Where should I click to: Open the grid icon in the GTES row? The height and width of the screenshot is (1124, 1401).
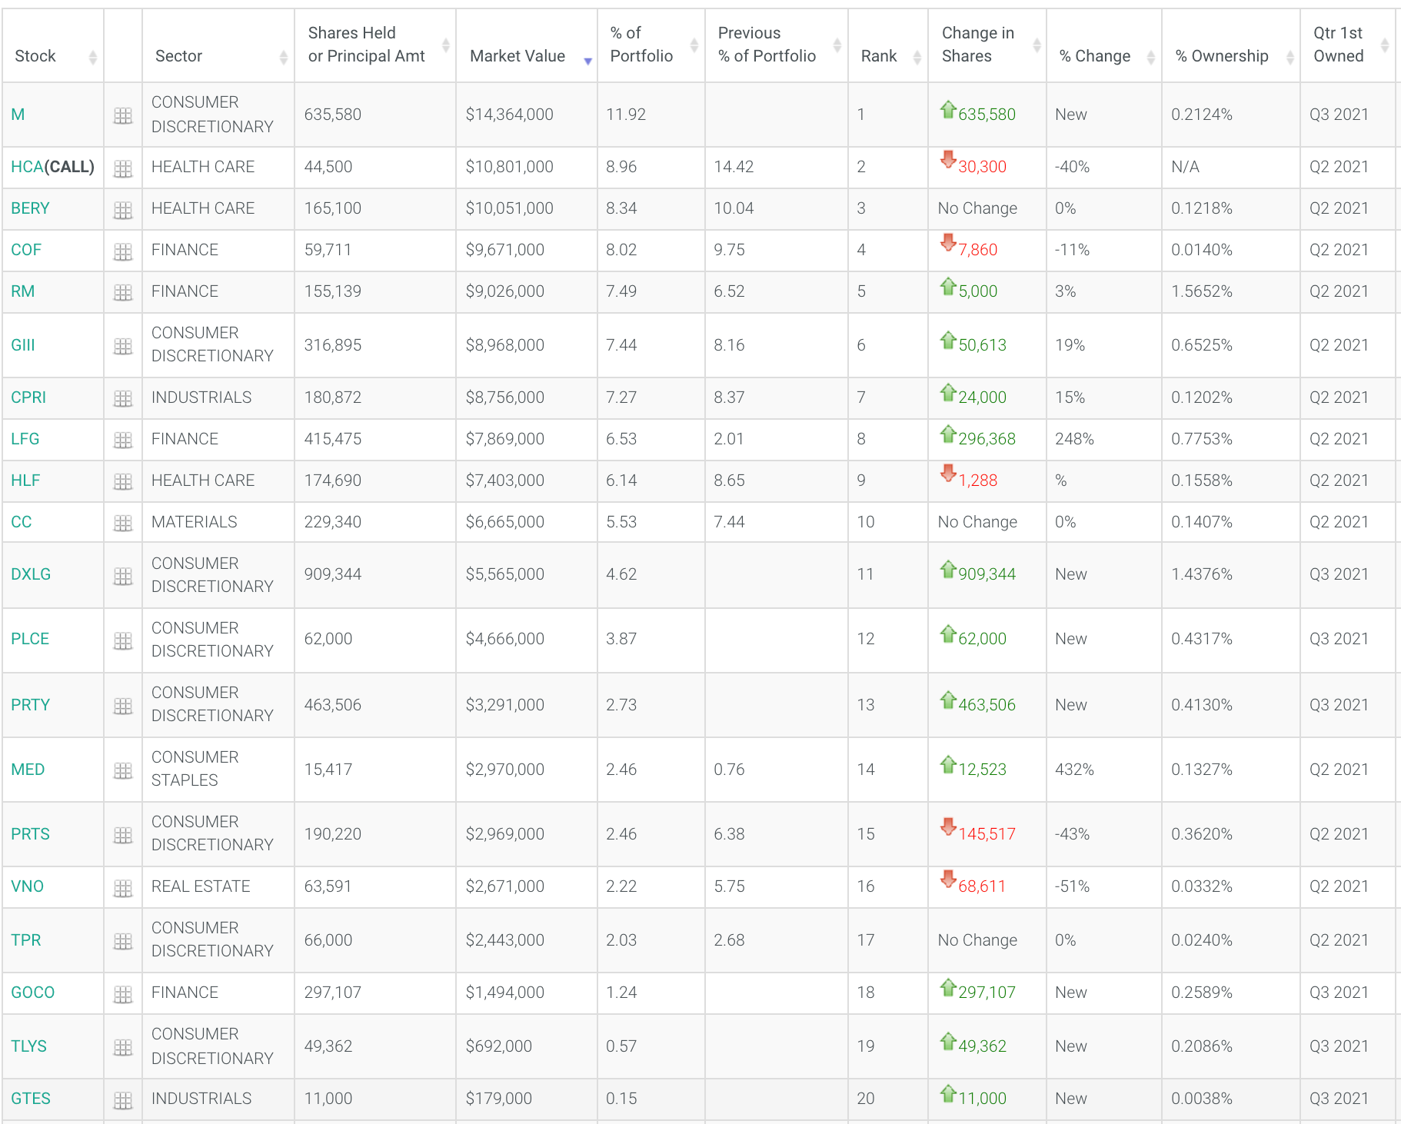pyautogui.click(x=123, y=1100)
